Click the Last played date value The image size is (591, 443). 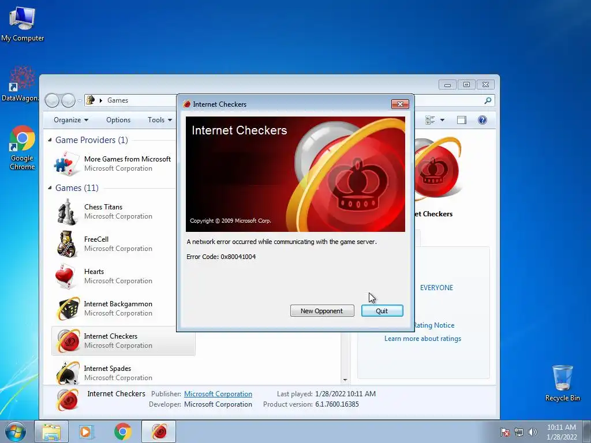(345, 393)
